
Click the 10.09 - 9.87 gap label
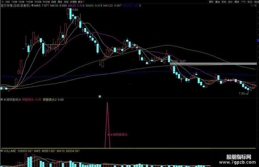(x=178, y=61)
